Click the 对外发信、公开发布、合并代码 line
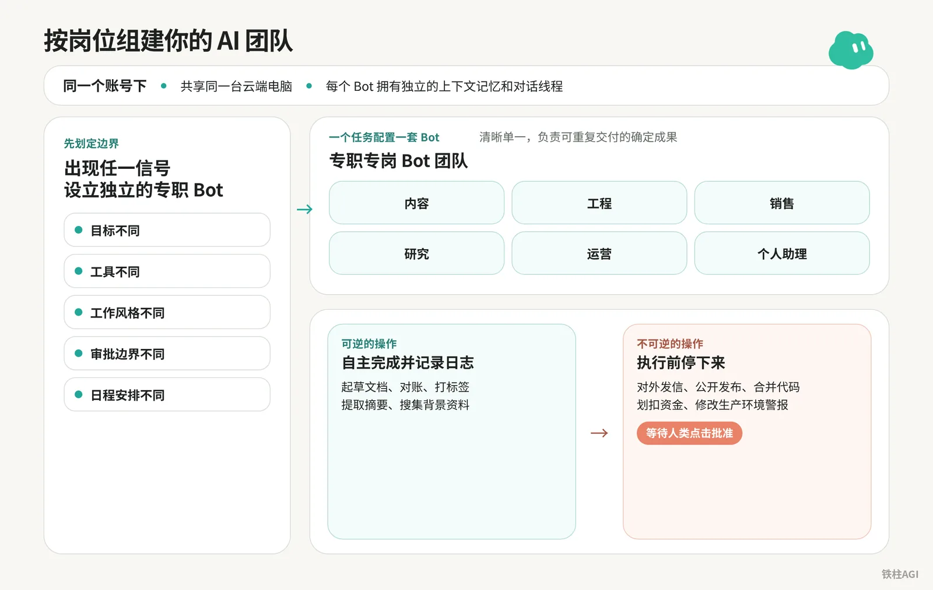Screen dimensions: 933x590 718,387
